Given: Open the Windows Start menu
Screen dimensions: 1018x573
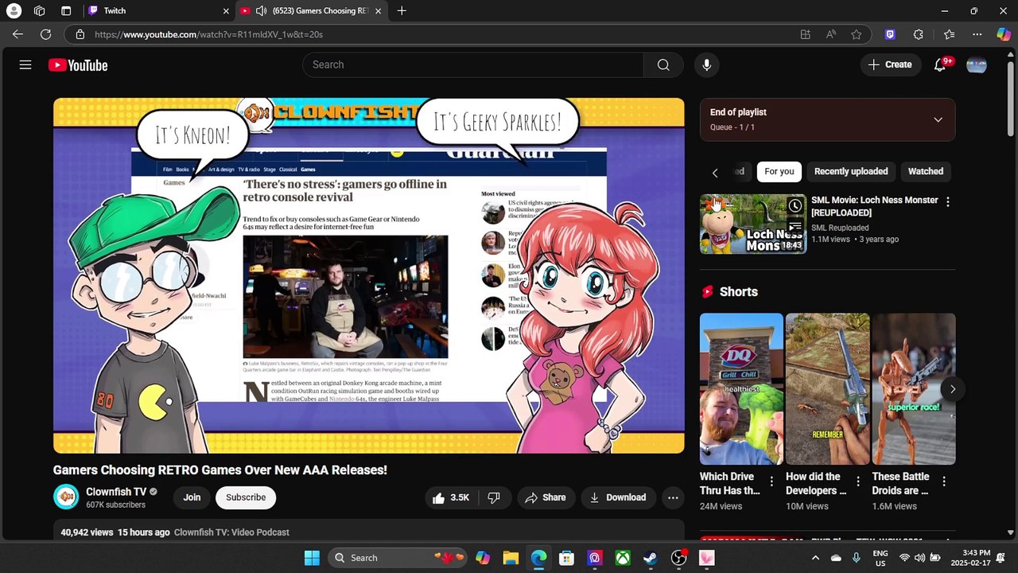Looking at the screenshot, I should click(312, 558).
